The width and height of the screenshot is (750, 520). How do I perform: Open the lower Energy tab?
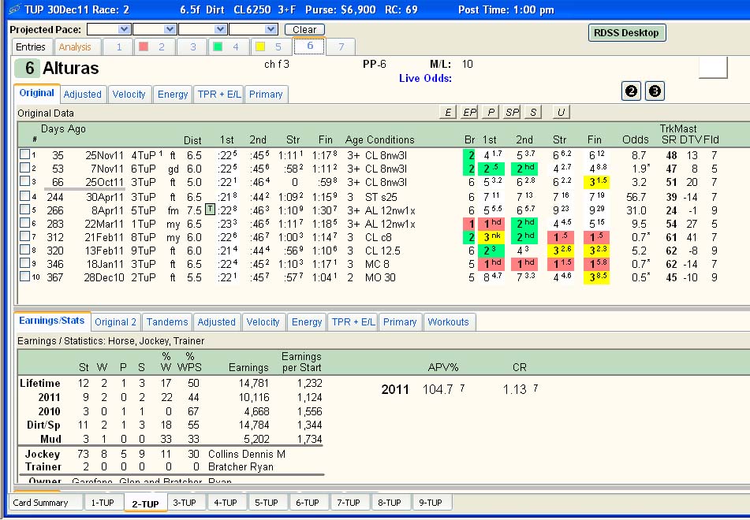tap(307, 321)
